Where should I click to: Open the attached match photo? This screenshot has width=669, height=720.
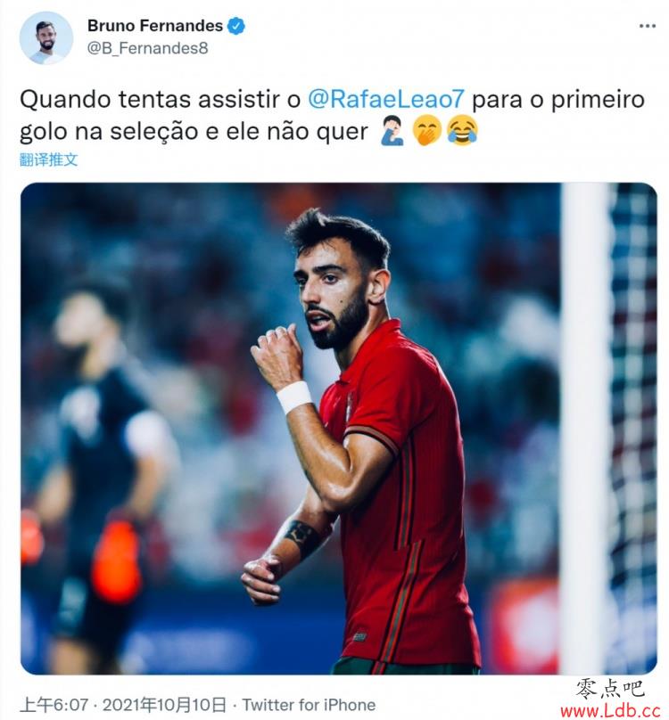pyautogui.click(x=339, y=429)
